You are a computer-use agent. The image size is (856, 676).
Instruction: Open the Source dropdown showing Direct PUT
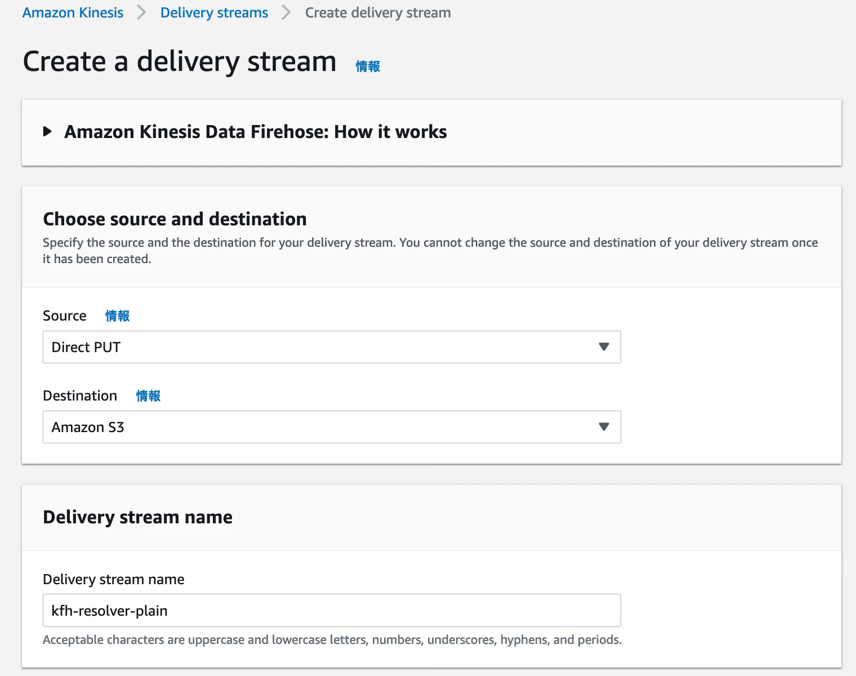332,347
